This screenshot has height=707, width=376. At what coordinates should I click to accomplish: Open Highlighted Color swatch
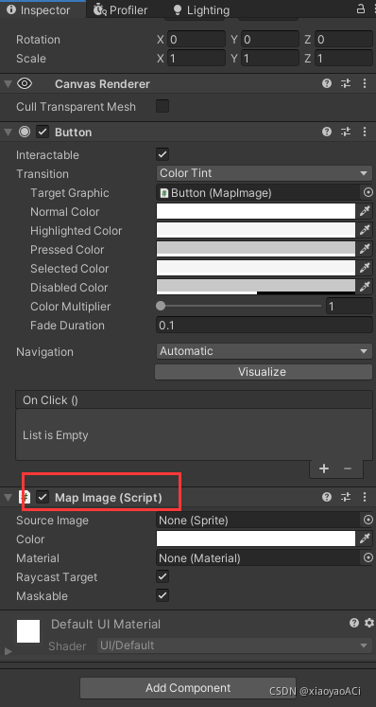click(x=256, y=230)
